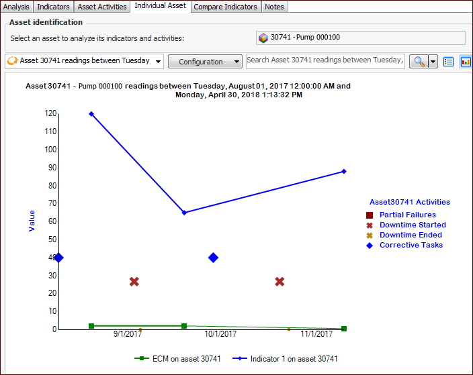This screenshot has width=473, height=375.
Task: Click the ECM on asset 30741 legend item
Action: 177,359
